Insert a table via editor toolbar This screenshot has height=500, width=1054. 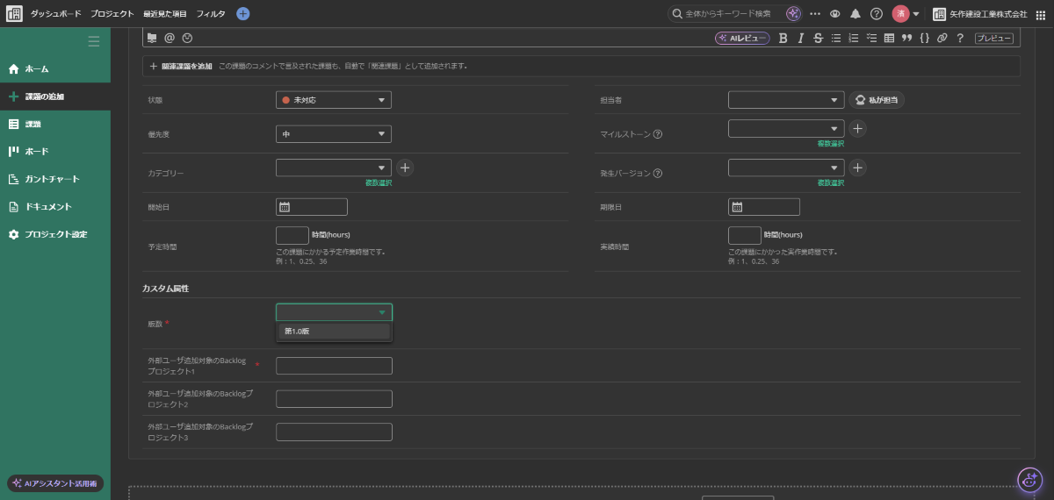point(889,38)
